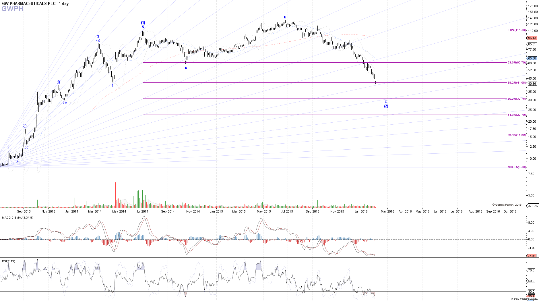The width and height of the screenshot is (539, 301).
Task: Click the 77.50 price axis value
Action: [x=532, y=50]
